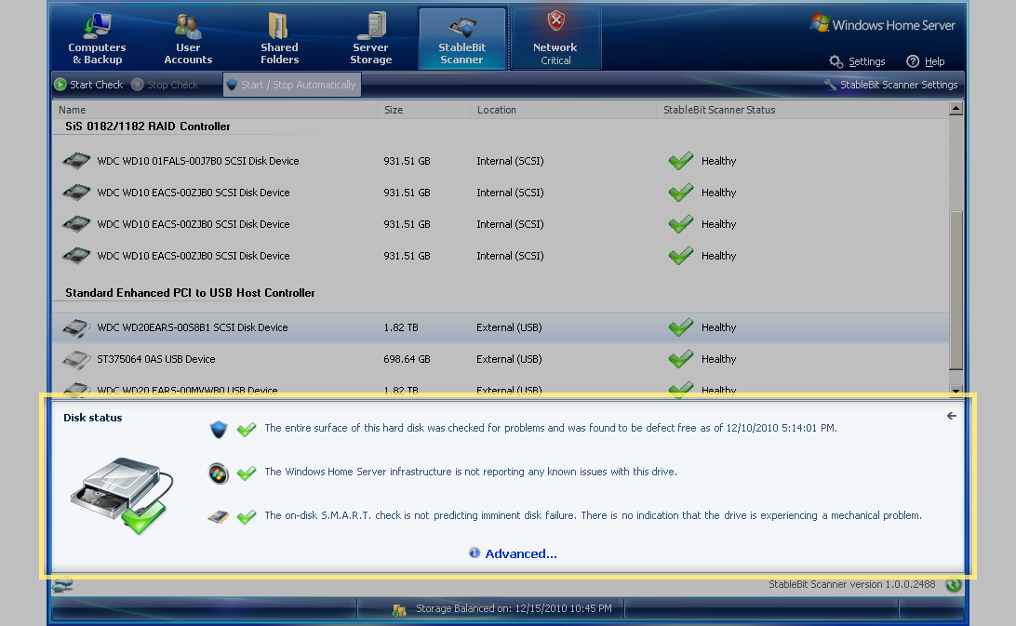
Task: Click the checkmark beside Windows Home Server message
Action: [x=247, y=473]
